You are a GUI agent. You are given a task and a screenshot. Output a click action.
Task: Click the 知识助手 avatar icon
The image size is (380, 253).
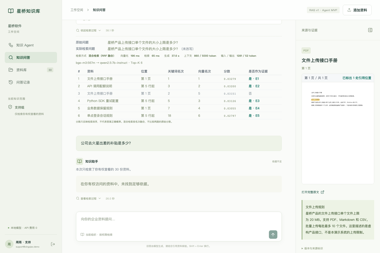[x=79, y=161]
